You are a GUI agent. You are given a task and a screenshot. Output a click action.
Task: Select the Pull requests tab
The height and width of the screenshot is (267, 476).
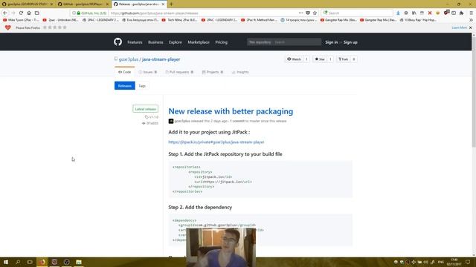(x=179, y=72)
